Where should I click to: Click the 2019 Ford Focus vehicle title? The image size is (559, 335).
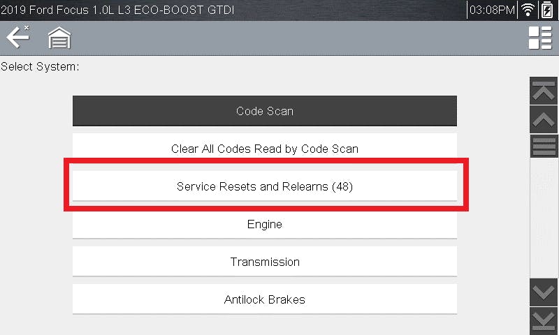click(x=117, y=10)
